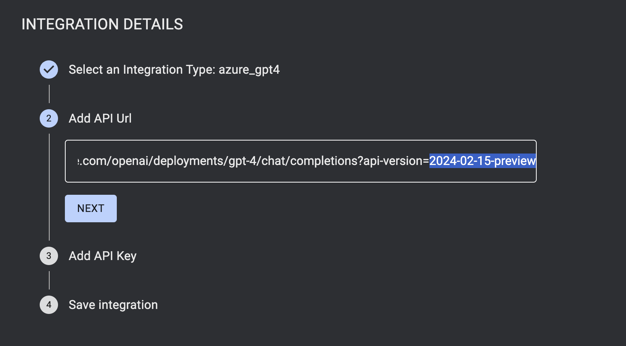Click '.com' at the URL field's left edge

pos(93,161)
